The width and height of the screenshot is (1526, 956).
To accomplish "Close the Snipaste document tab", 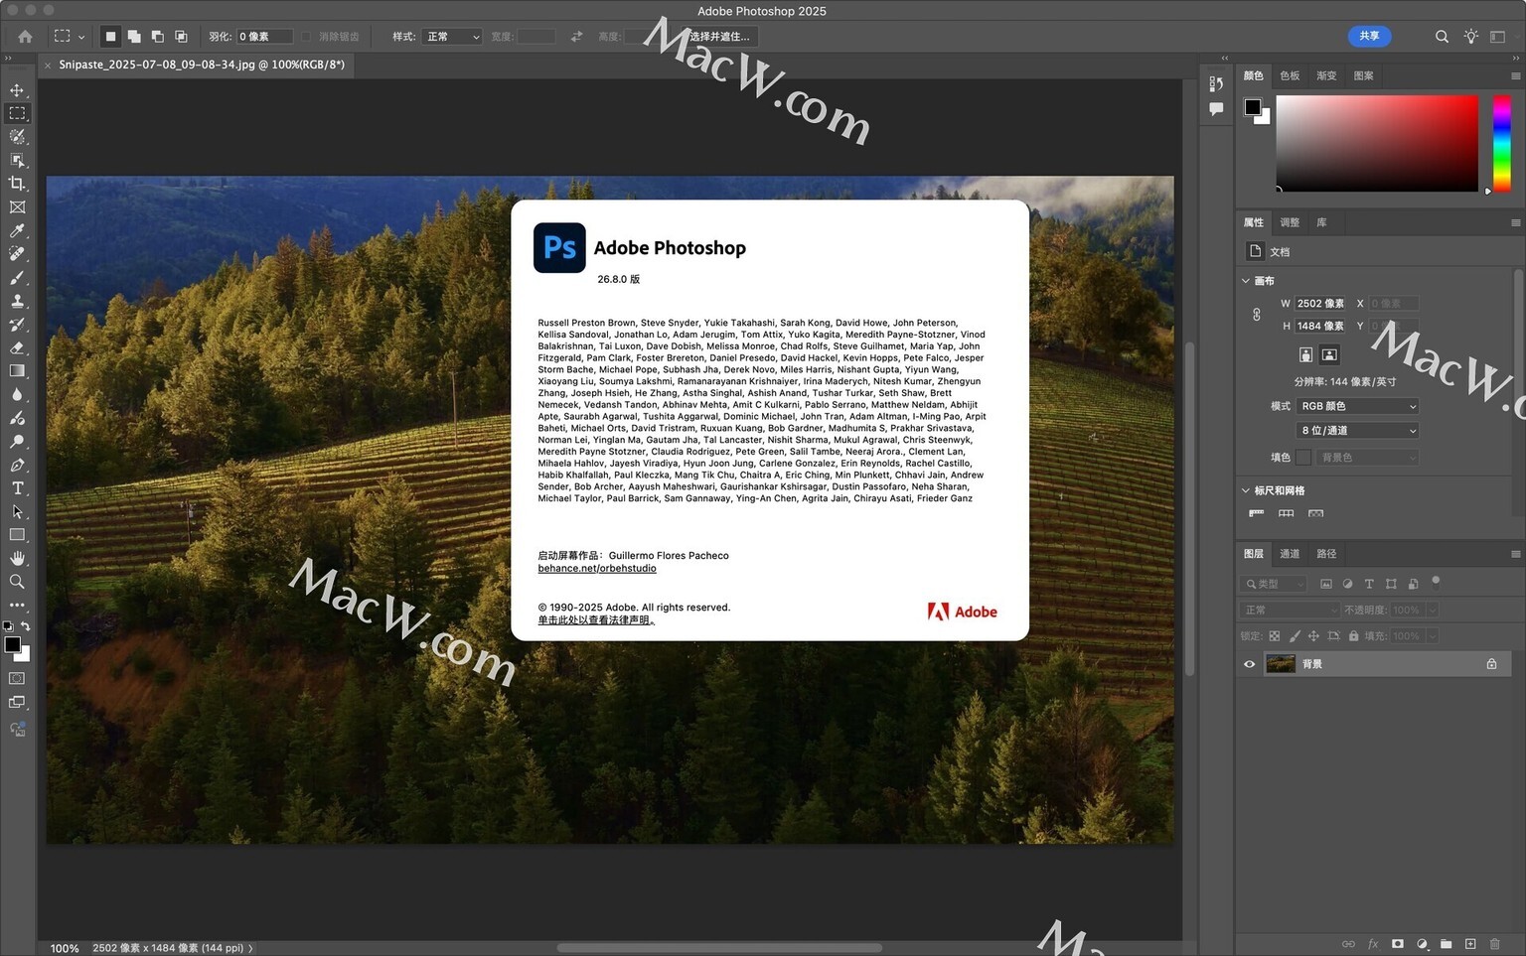I will 48,66.
